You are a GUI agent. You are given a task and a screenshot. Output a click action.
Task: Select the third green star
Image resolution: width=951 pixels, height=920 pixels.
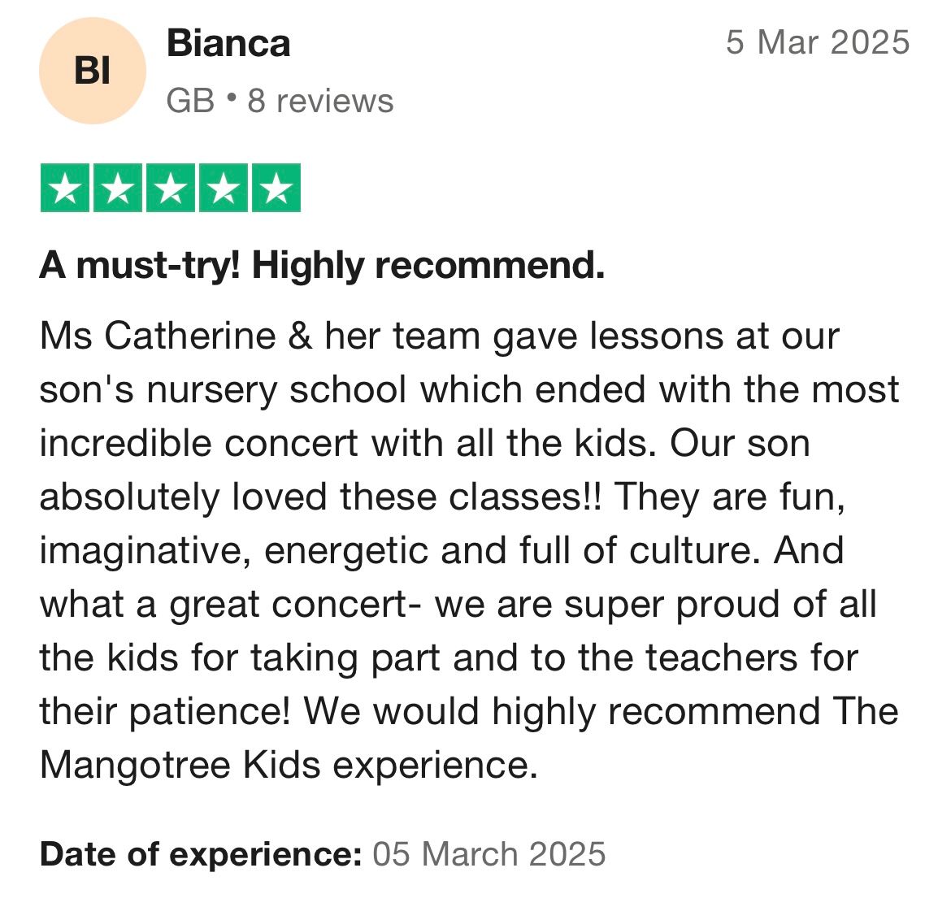click(x=171, y=188)
